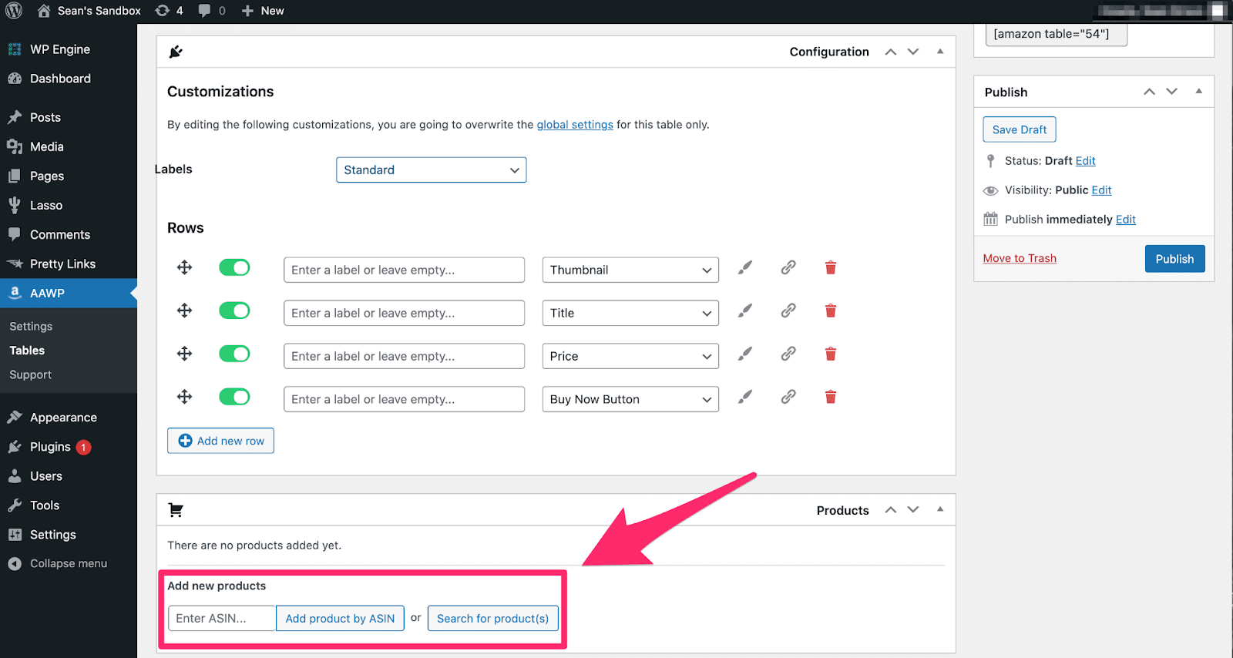Viewport: 1233px width, 658px height.
Task: Open the comments bubble in admin bar
Action: 211,11
